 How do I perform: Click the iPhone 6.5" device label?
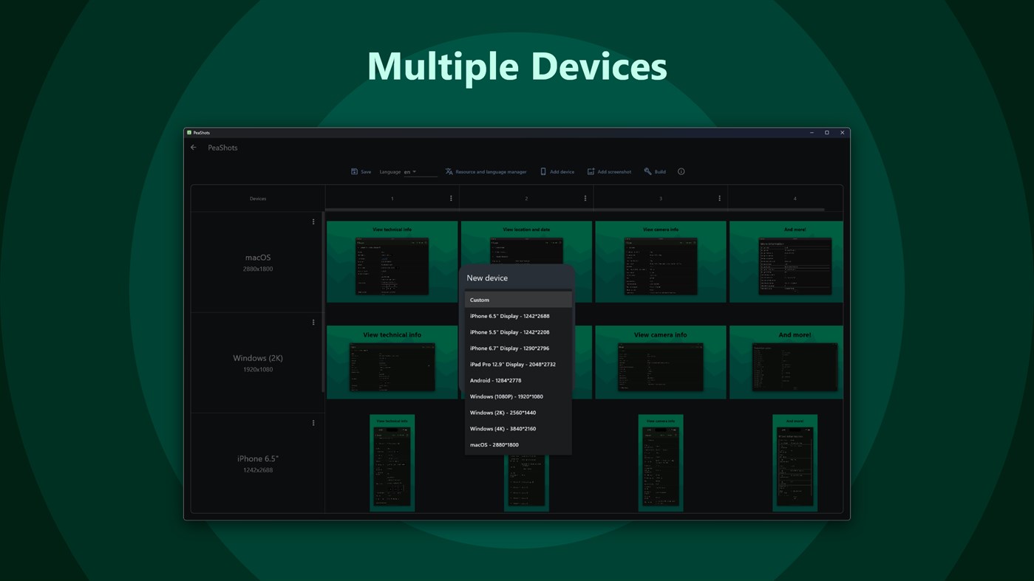(x=258, y=458)
